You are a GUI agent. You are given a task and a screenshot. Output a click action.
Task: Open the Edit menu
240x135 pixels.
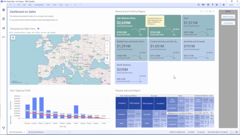pos(24,5)
